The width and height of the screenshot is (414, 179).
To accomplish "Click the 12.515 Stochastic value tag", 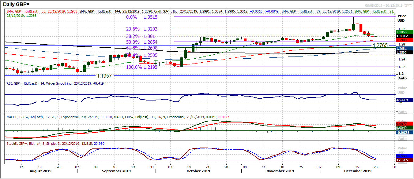I will (402, 159).
